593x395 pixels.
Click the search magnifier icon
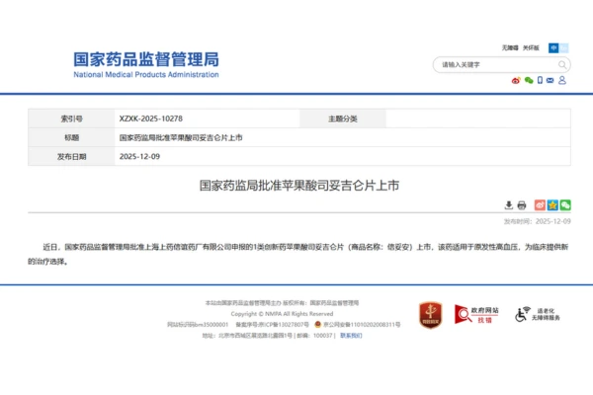point(563,64)
